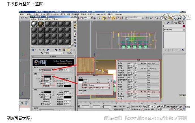
Task: Collapse the 基本参数 rollout header
Action: pos(53,56)
